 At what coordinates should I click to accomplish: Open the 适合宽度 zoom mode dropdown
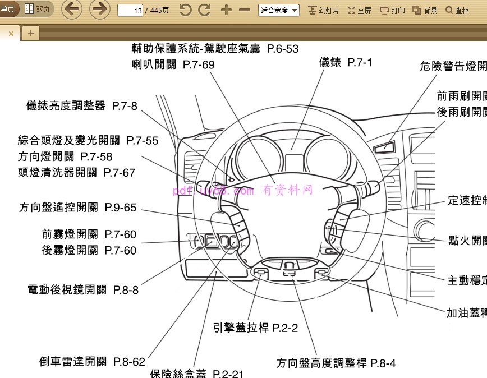coord(278,10)
